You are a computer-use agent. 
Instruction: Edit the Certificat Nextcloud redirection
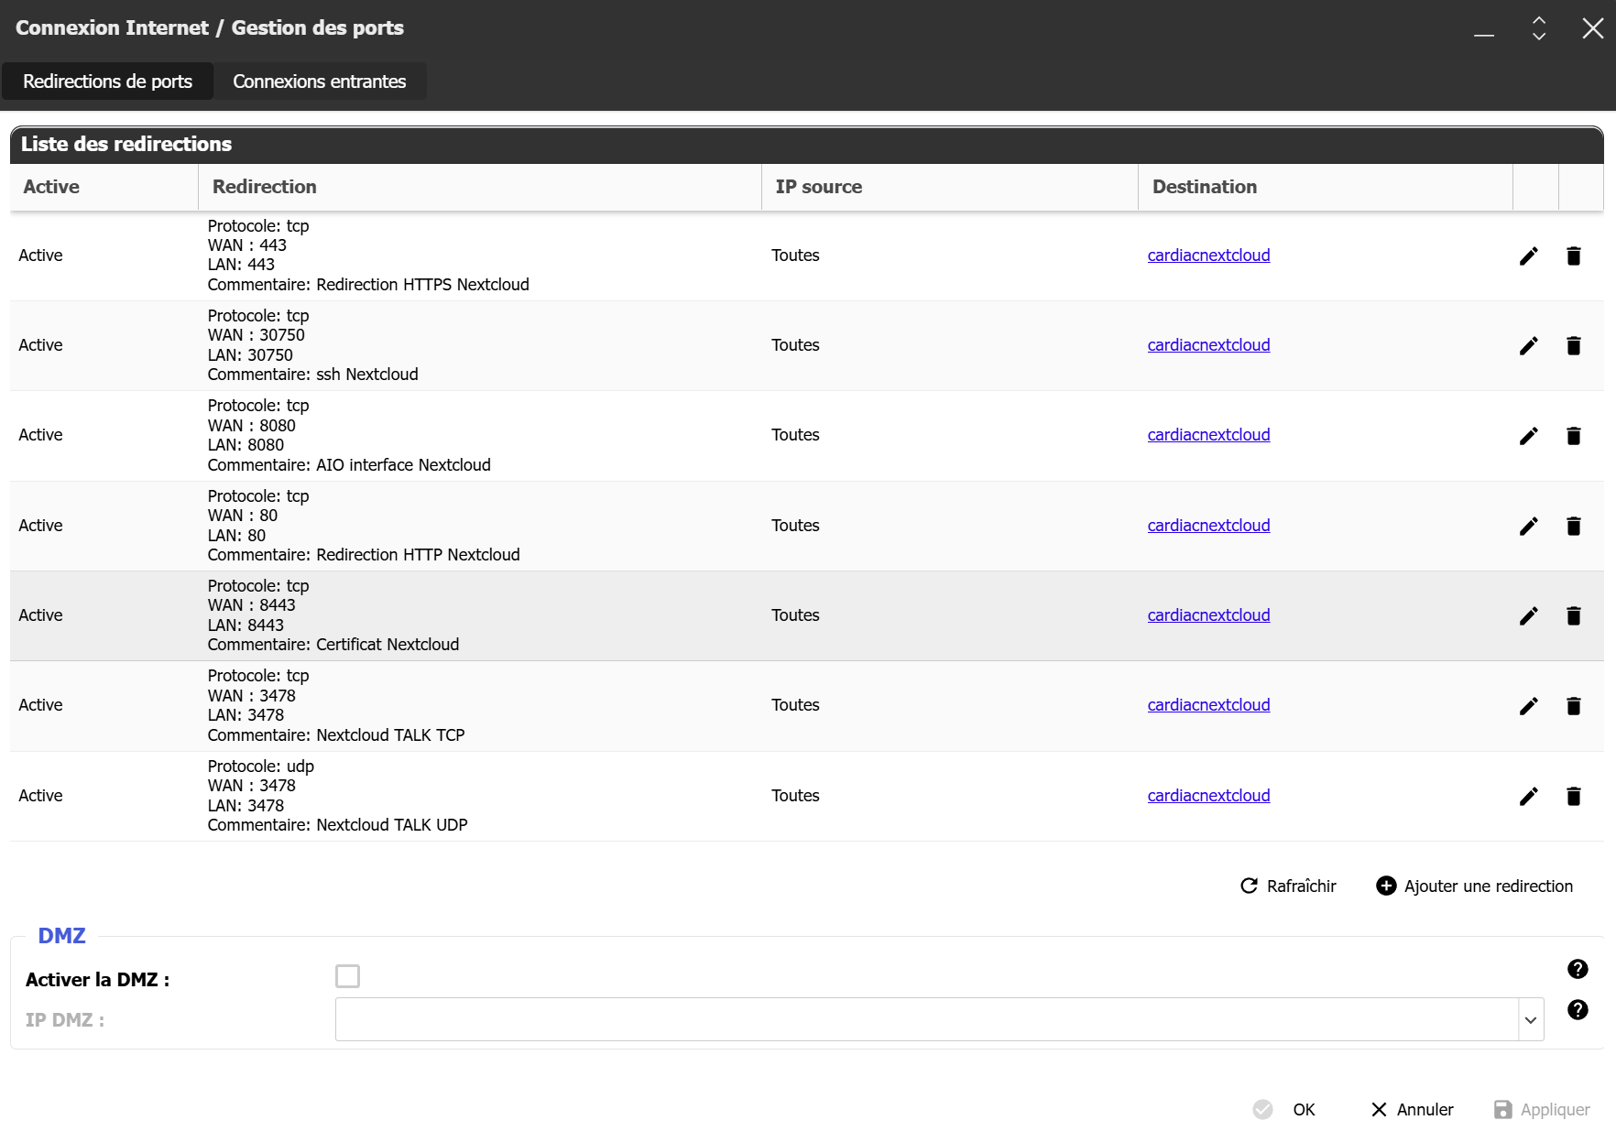(x=1528, y=616)
